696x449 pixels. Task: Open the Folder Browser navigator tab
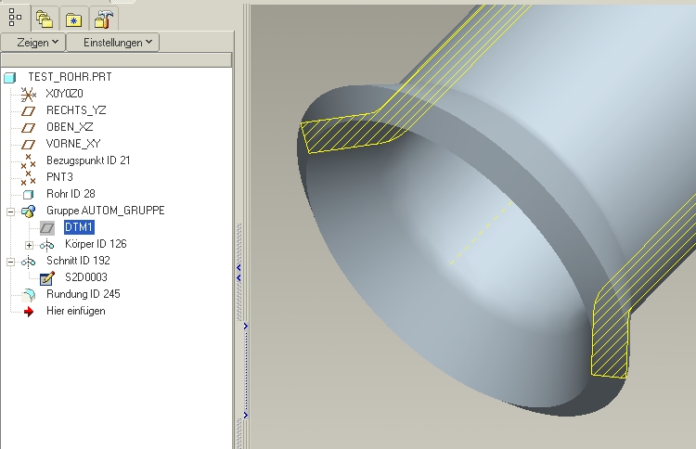coord(45,19)
